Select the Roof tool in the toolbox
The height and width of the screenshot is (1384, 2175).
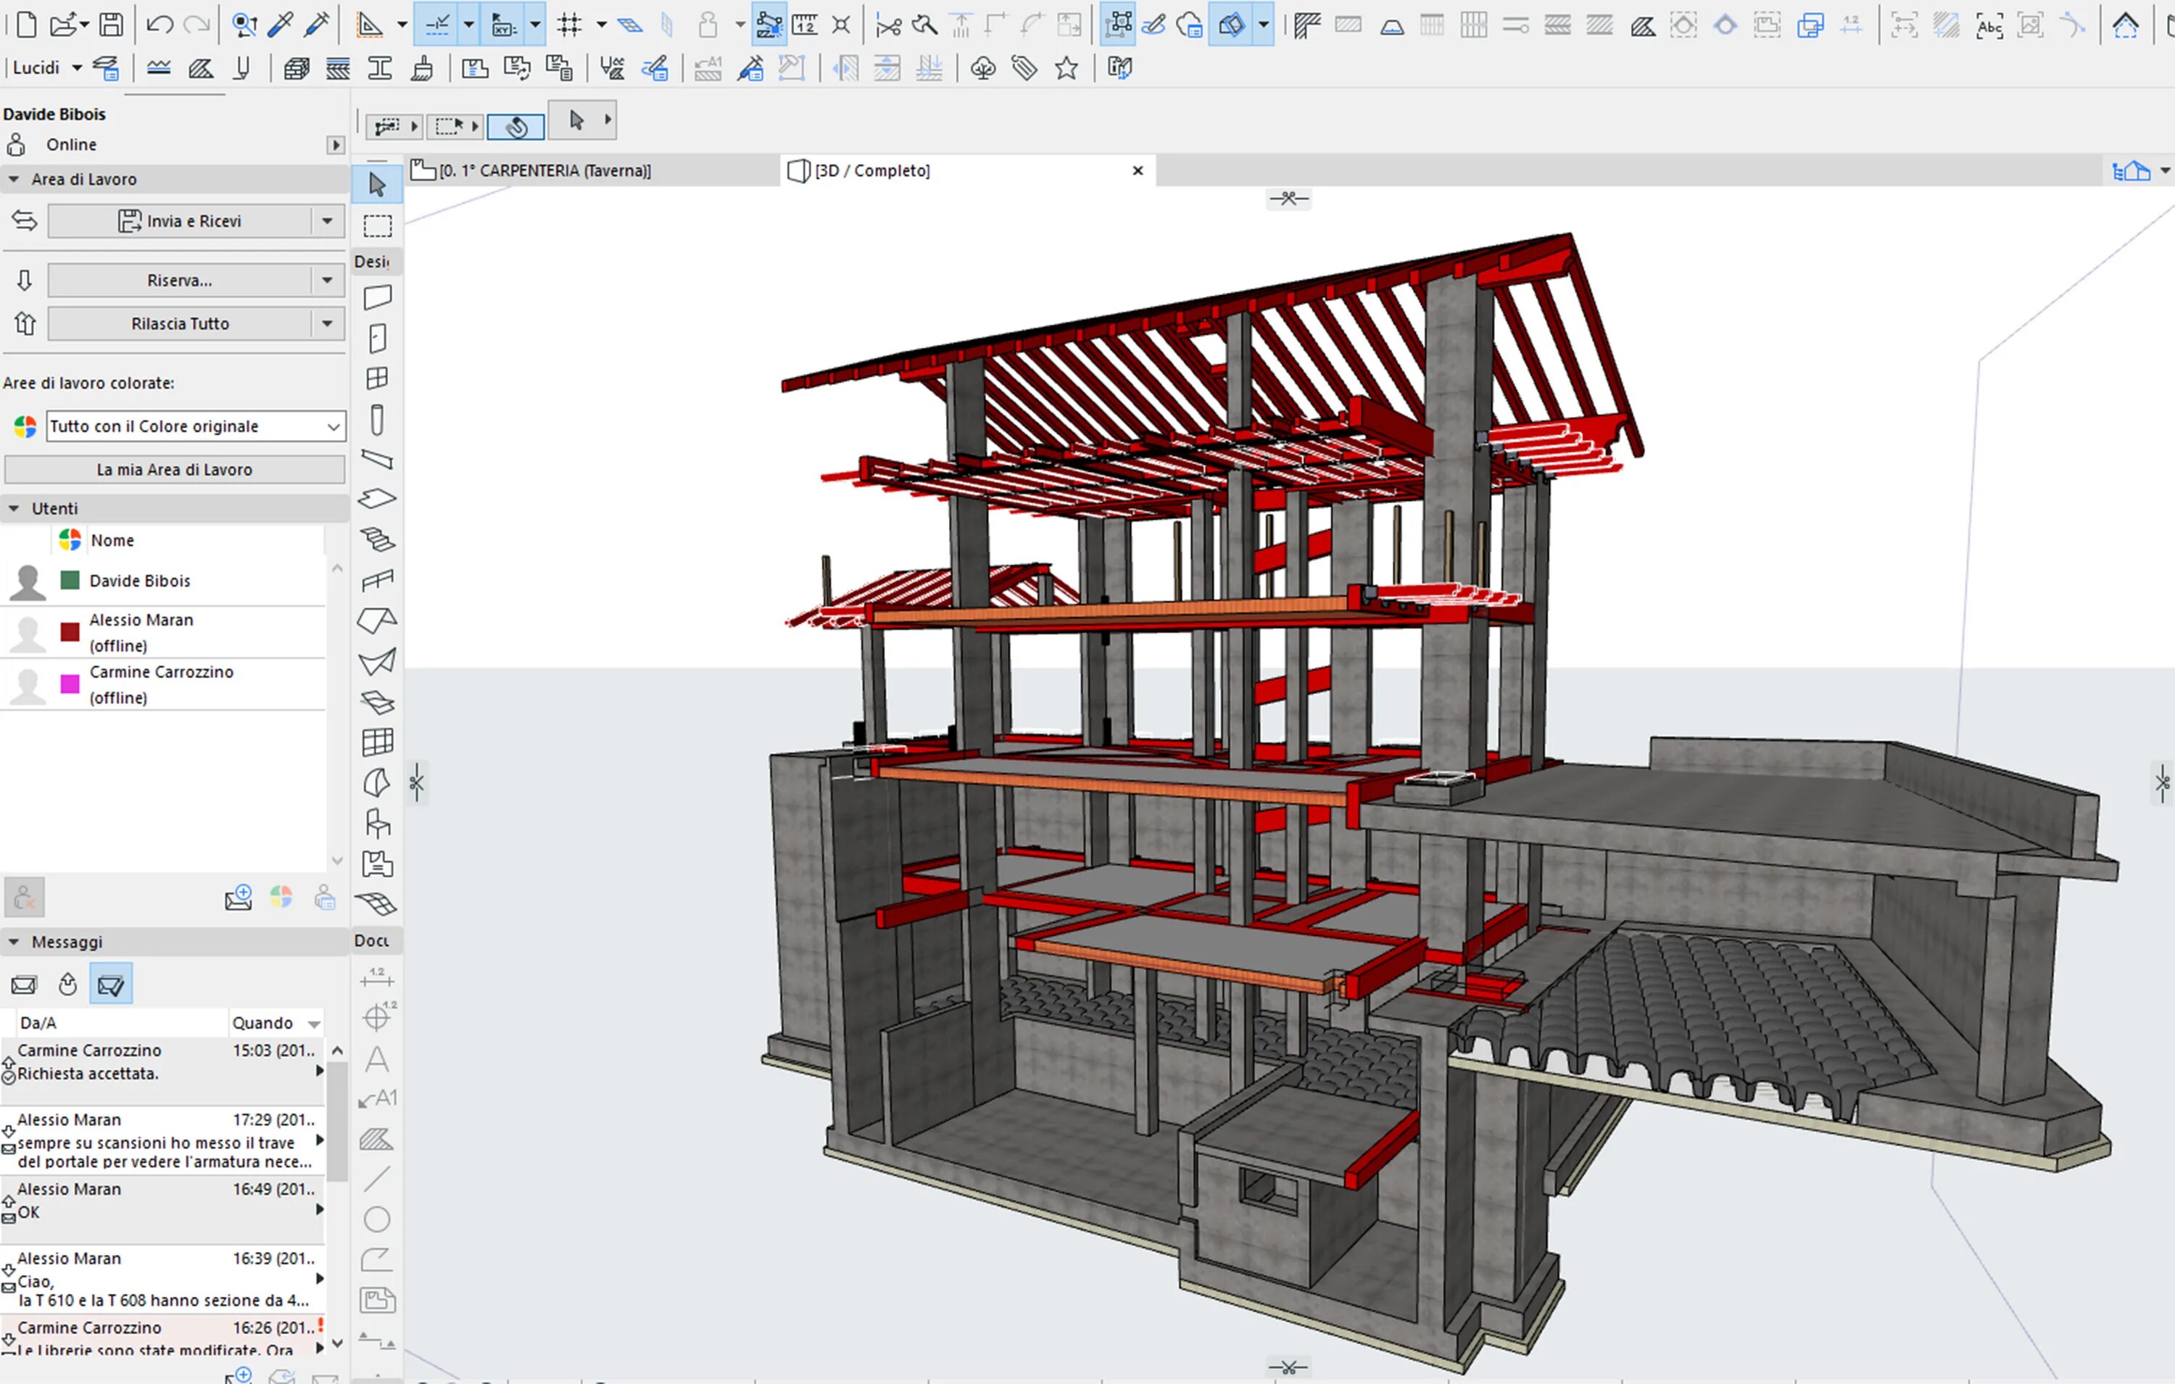(377, 620)
